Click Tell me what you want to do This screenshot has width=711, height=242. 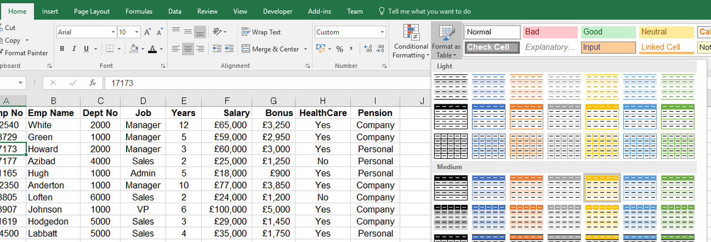click(424, 11)
